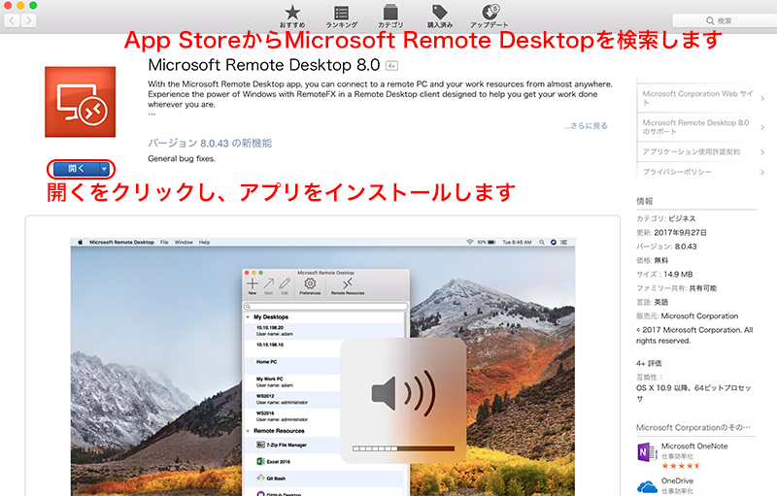Click the OneDrive cloud icon
The height and width of the screenshot is (496, 777).
point(647,486)
